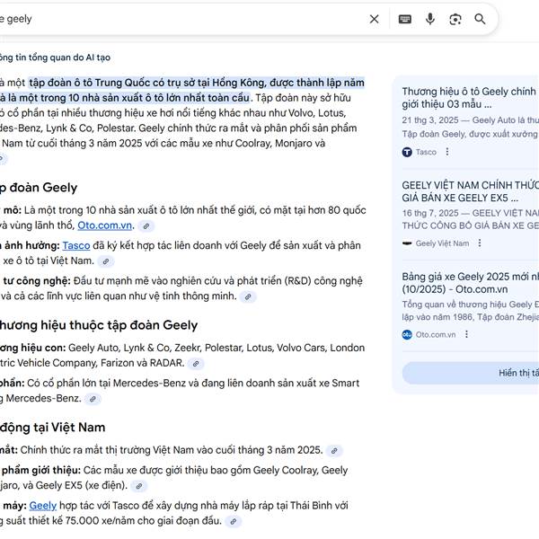The image size is (539, 539).
Task: Open 'Bảng giá xe Geely 2025' source card
Action: click(467, 283)
